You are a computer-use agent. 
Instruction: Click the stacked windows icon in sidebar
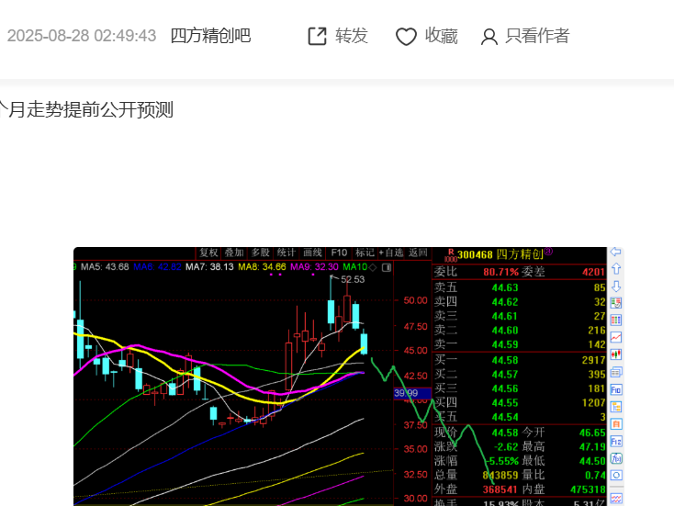tap(616, 372)
